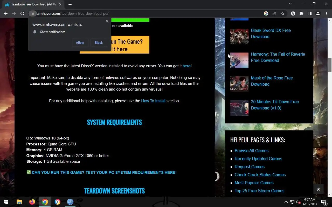Open Recently Updated Games link
This screenshot has width=332, height=207.
258,159
